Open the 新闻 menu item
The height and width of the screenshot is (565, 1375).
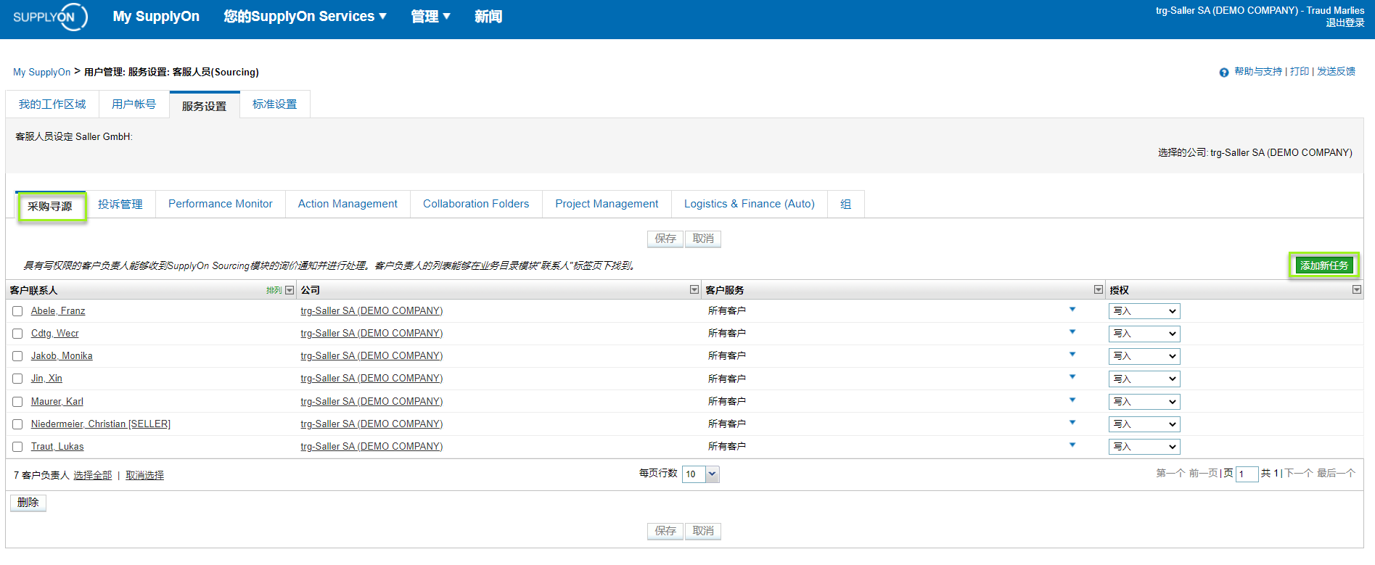[x=488, y=16]
